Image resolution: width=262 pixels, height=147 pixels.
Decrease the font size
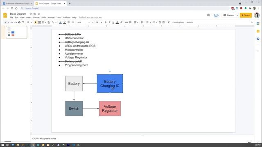tap(93, 22)
